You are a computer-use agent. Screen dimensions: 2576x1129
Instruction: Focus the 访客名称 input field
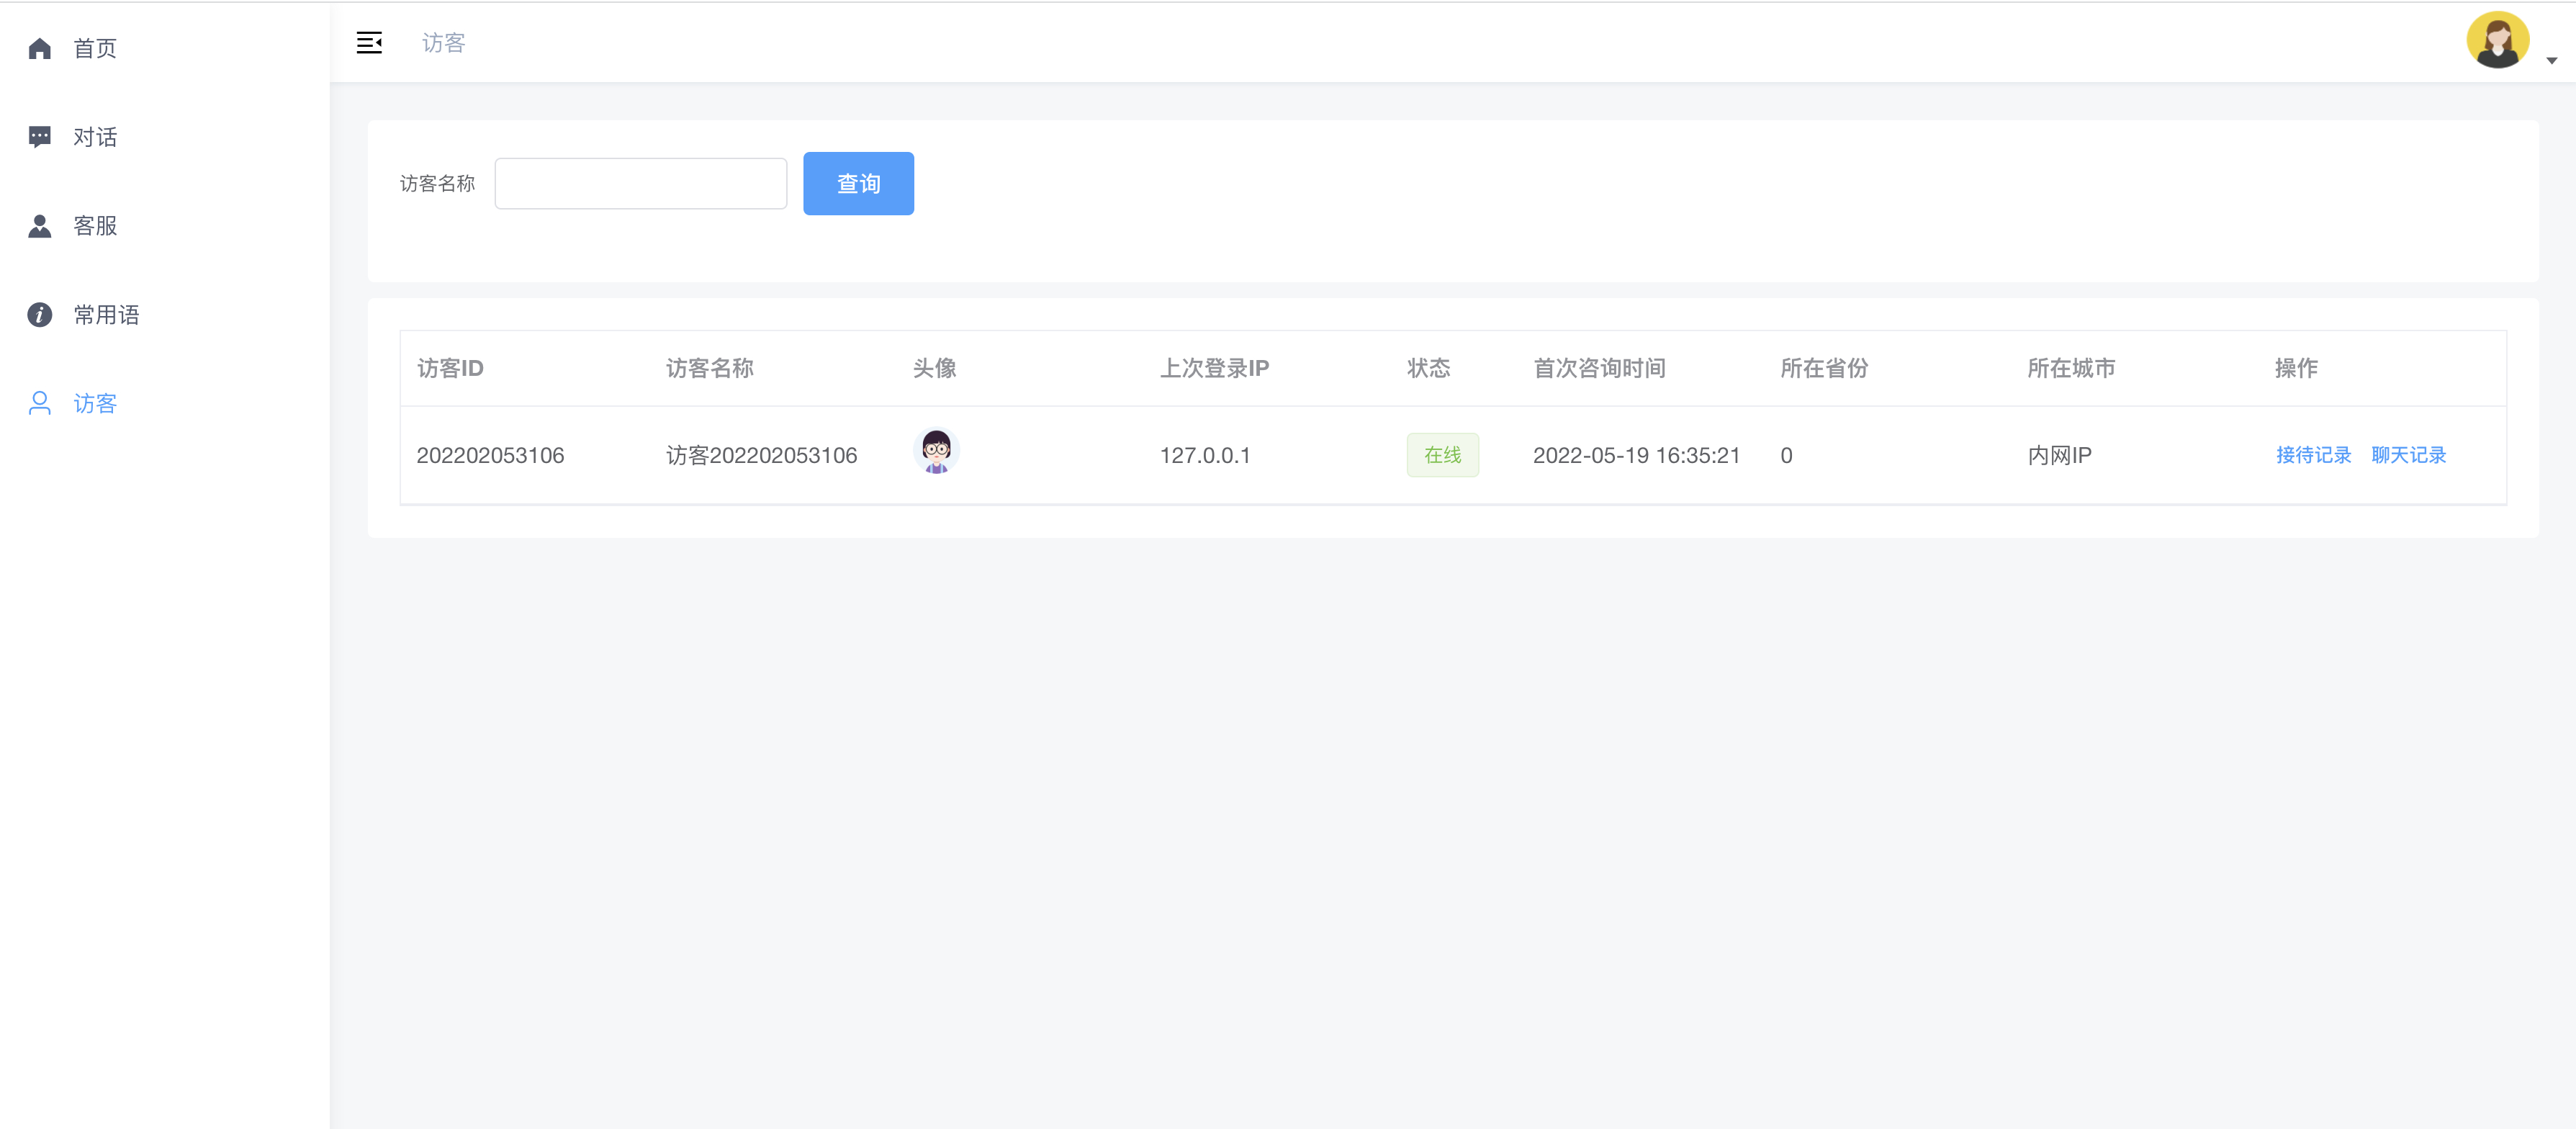coord(640,184)
